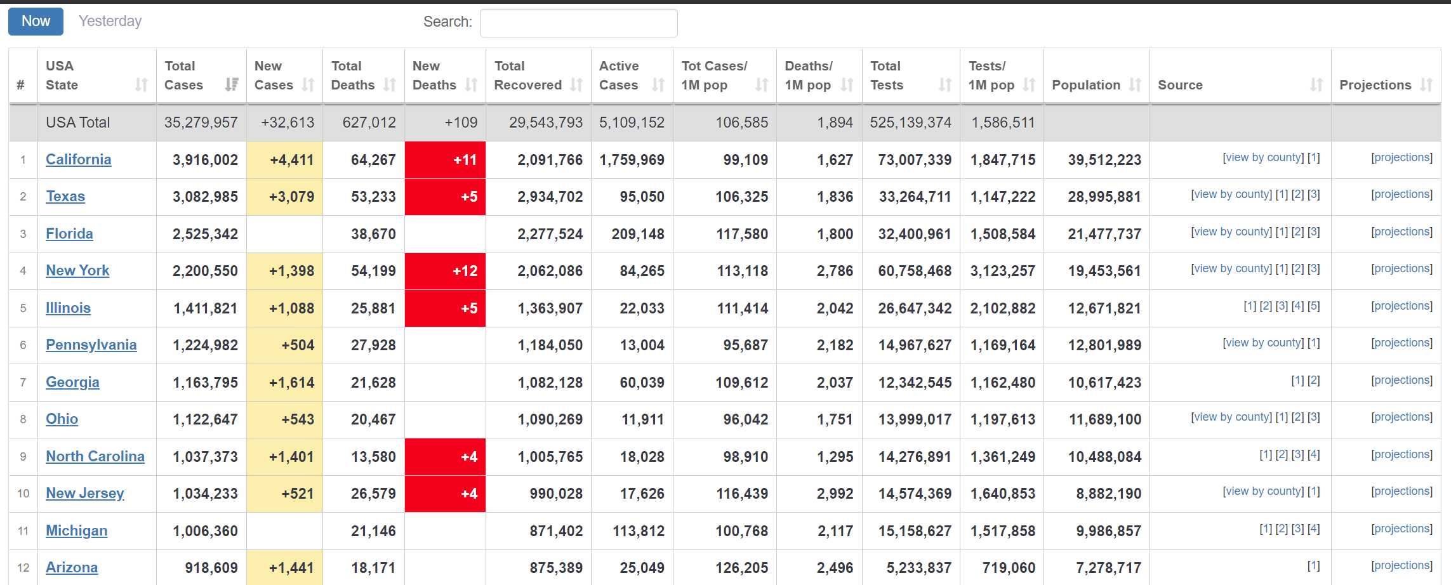Select Ohio total tests value 13,999,017
Image resolution: width=1451 pixels, height=585 pixels.
coord(915,419)
